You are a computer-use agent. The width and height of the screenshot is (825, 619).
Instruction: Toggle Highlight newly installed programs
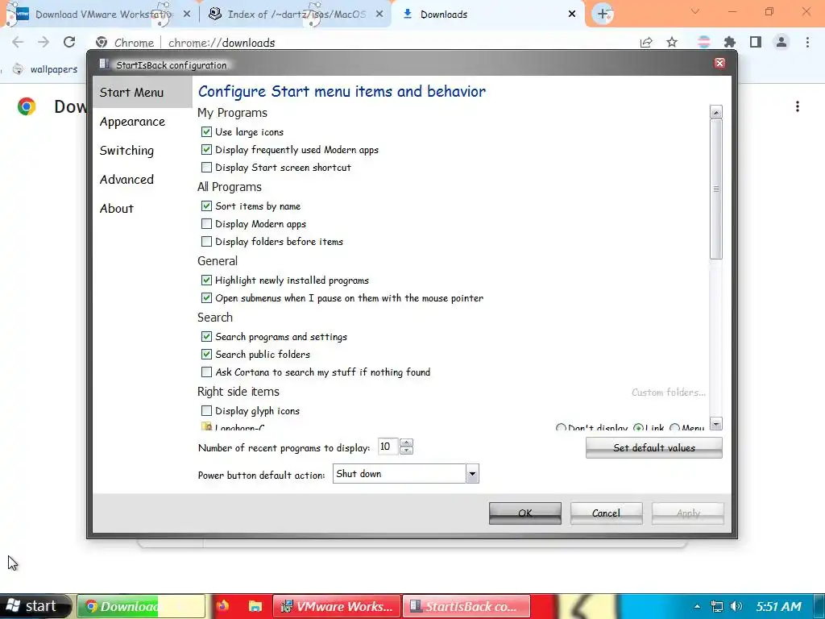coord(206,280)
